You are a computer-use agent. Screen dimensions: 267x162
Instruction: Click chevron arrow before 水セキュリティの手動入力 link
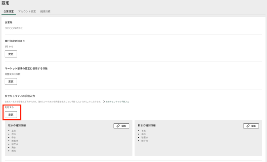point(104,102)
